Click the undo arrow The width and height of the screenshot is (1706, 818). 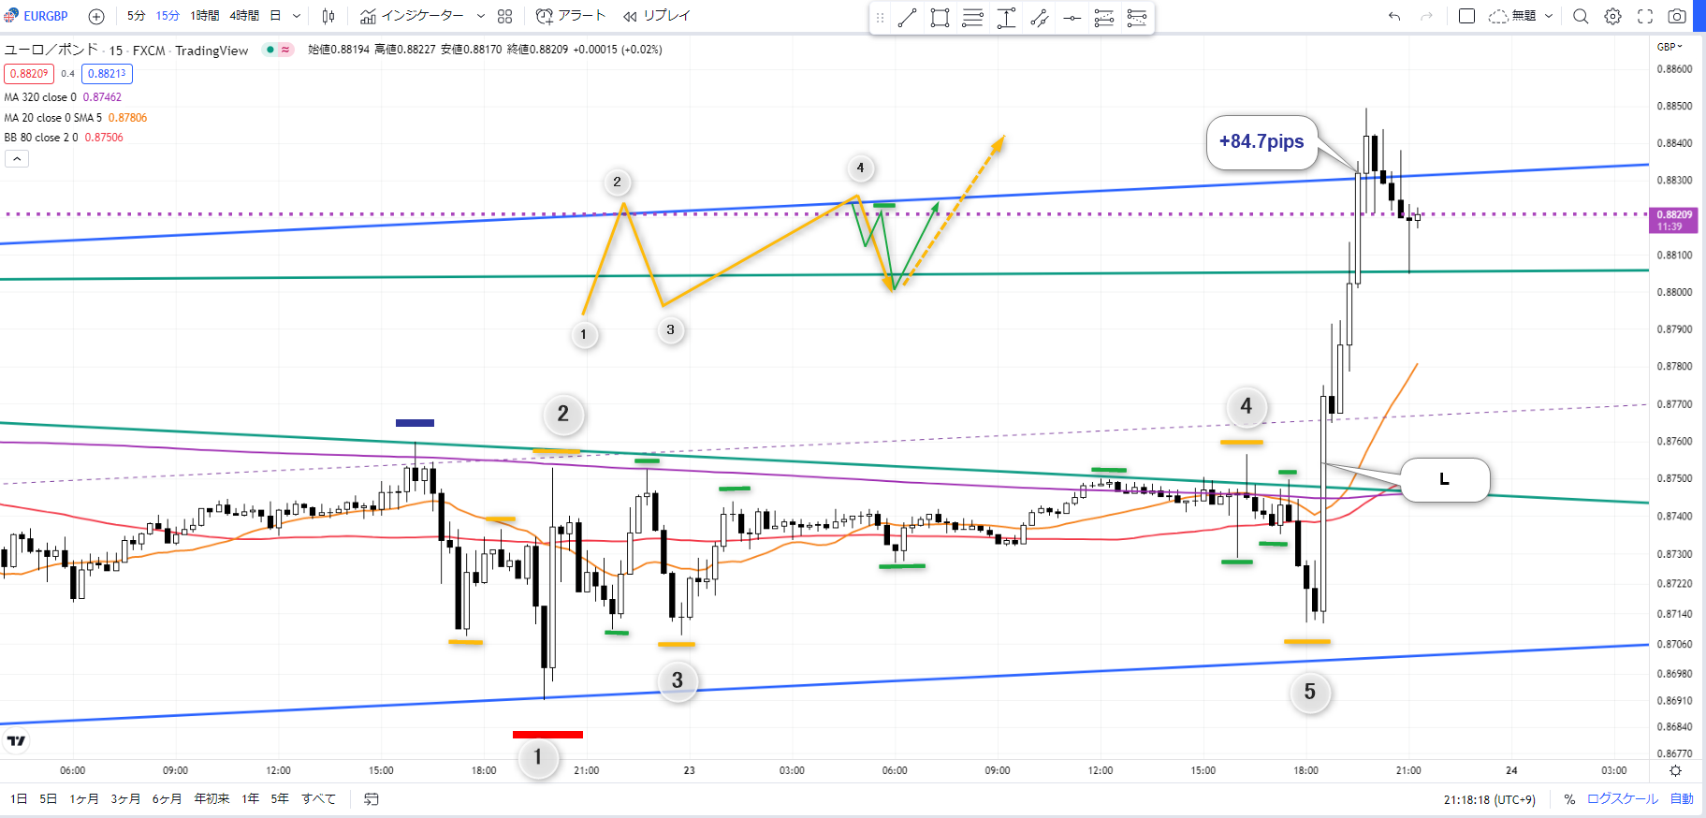1394,16
